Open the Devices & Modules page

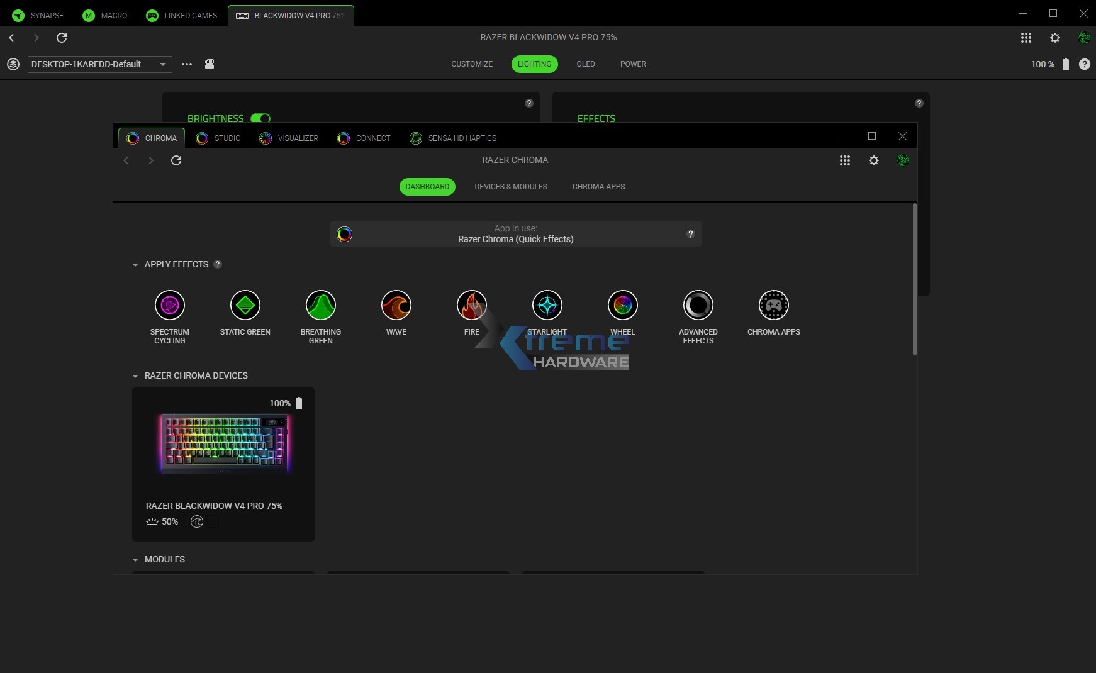point(511,186)
